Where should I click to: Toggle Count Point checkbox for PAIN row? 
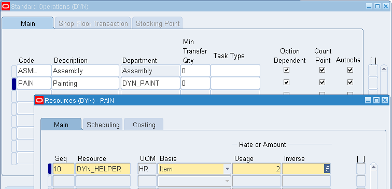coord(322,82)
